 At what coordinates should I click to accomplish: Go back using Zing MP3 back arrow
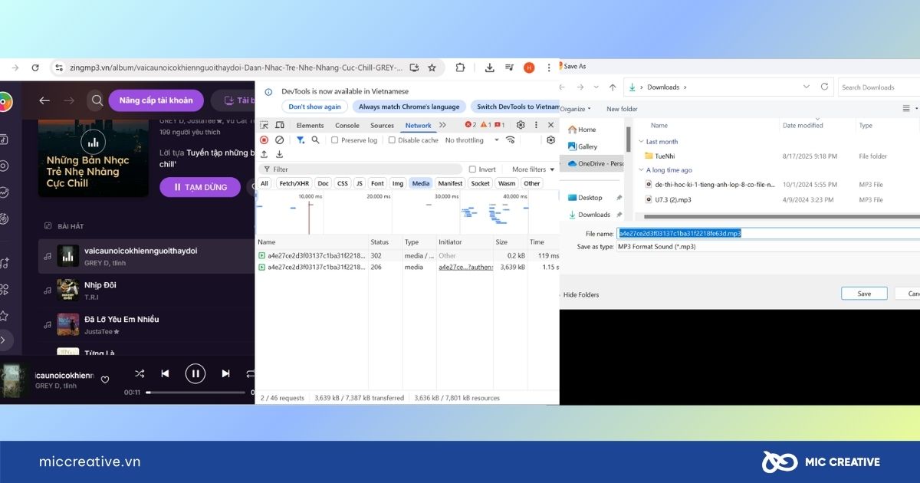point(44,100)
